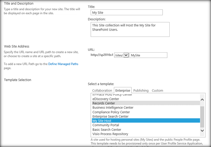
Task: Switch to the Collaboration template tab
Action: [102, 91]
